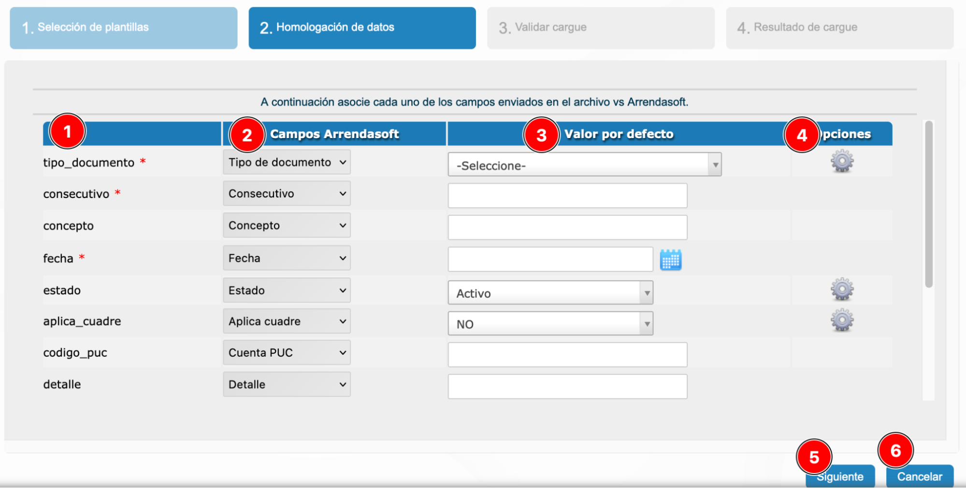The height and width of the screenshot is (488, 966).
Task: Open the NO dropdown for aplica_cuadre
Action: (x=550, y=323)
